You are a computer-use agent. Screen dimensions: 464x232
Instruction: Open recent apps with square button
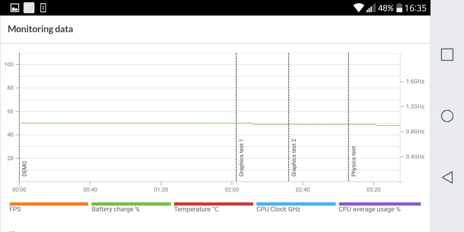click(x=447, y=55)
